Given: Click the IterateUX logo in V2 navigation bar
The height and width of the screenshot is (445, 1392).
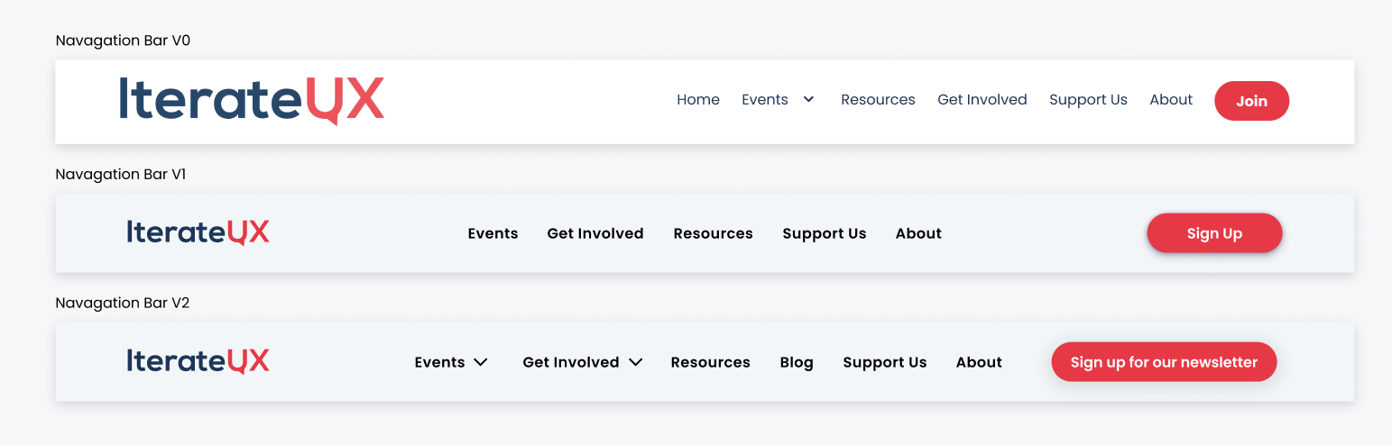Looking at the screenshot, I should (x=198, y=361).
